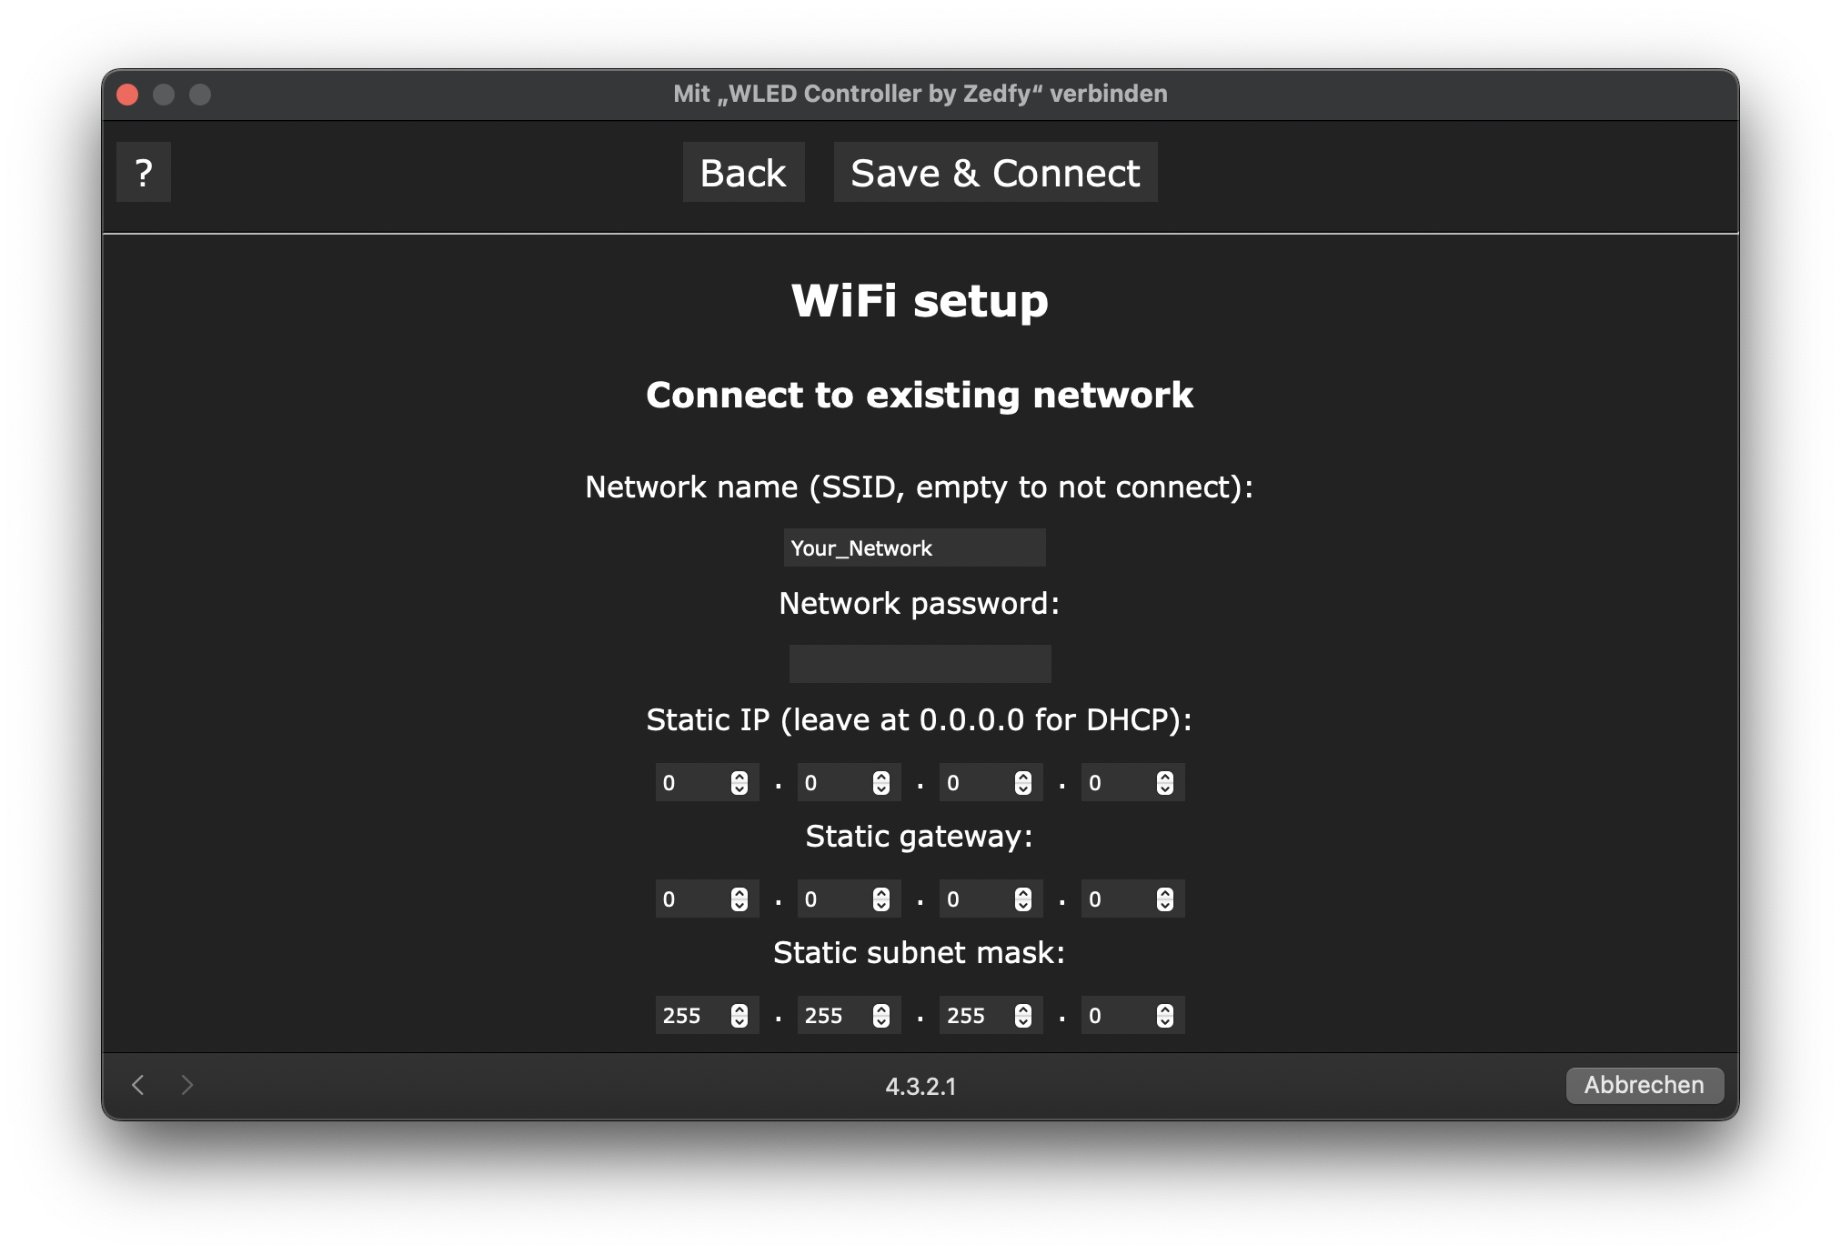Click third Static gateway octet field

pyautogui.click(x=975, y=899)
